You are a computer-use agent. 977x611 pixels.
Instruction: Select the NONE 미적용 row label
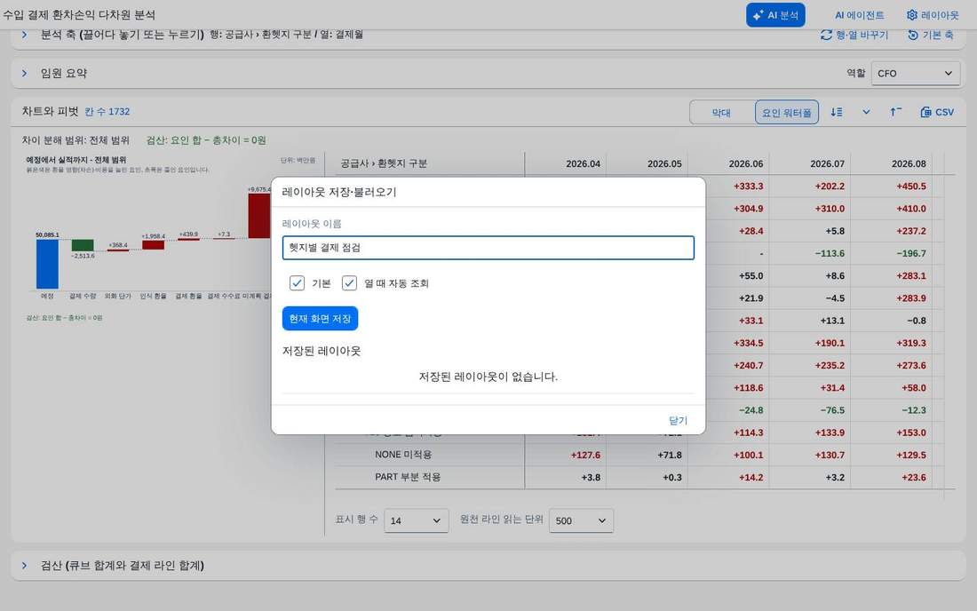point(403,455)
